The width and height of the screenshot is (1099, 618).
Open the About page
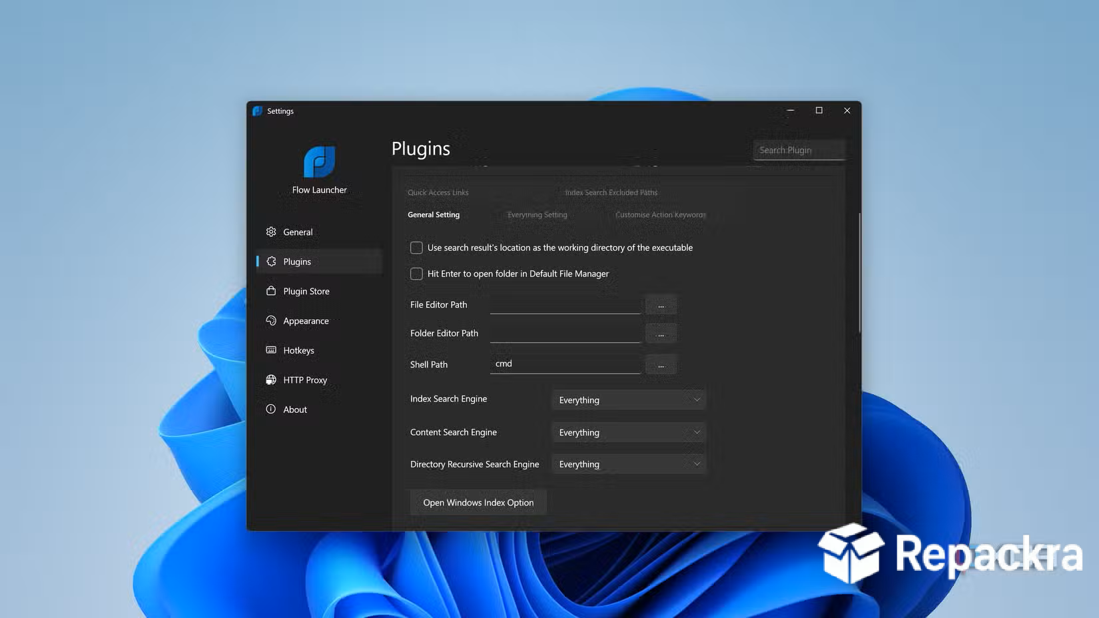pos(320,410)
